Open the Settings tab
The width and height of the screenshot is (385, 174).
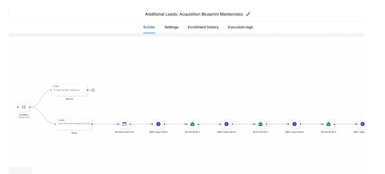(171, 27)
